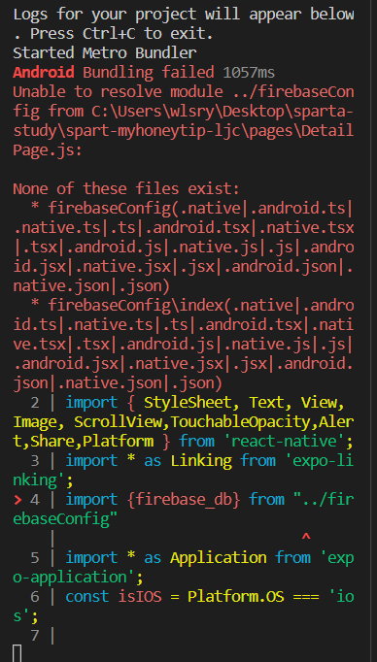Viewport: 377px width, 662px height.
Task: Click the red '>' error marker on line 4
Action: pos(17,500)
